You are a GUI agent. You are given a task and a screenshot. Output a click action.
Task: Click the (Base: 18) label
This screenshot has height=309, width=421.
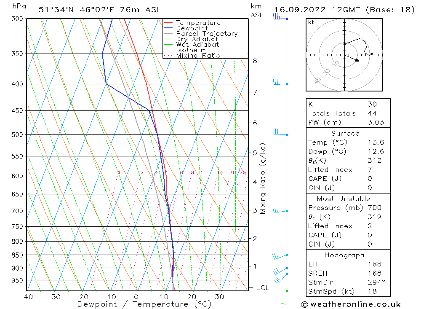click(390, 10)
